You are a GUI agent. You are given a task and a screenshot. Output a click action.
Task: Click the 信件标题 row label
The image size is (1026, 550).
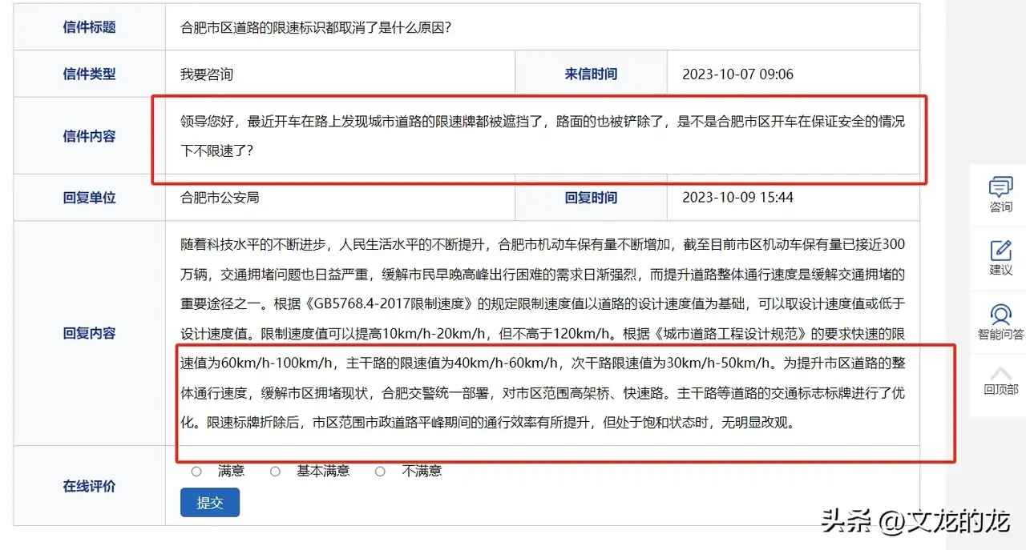pos(90,27)
